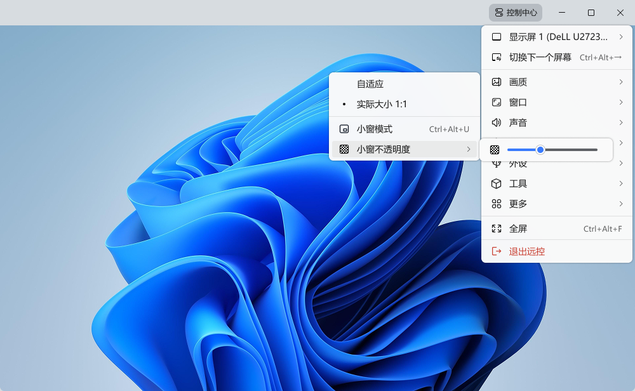Click the bullet mark beside 实际大小 1:1
This screenshot has width=635, height=391.
tap(344, 105)
